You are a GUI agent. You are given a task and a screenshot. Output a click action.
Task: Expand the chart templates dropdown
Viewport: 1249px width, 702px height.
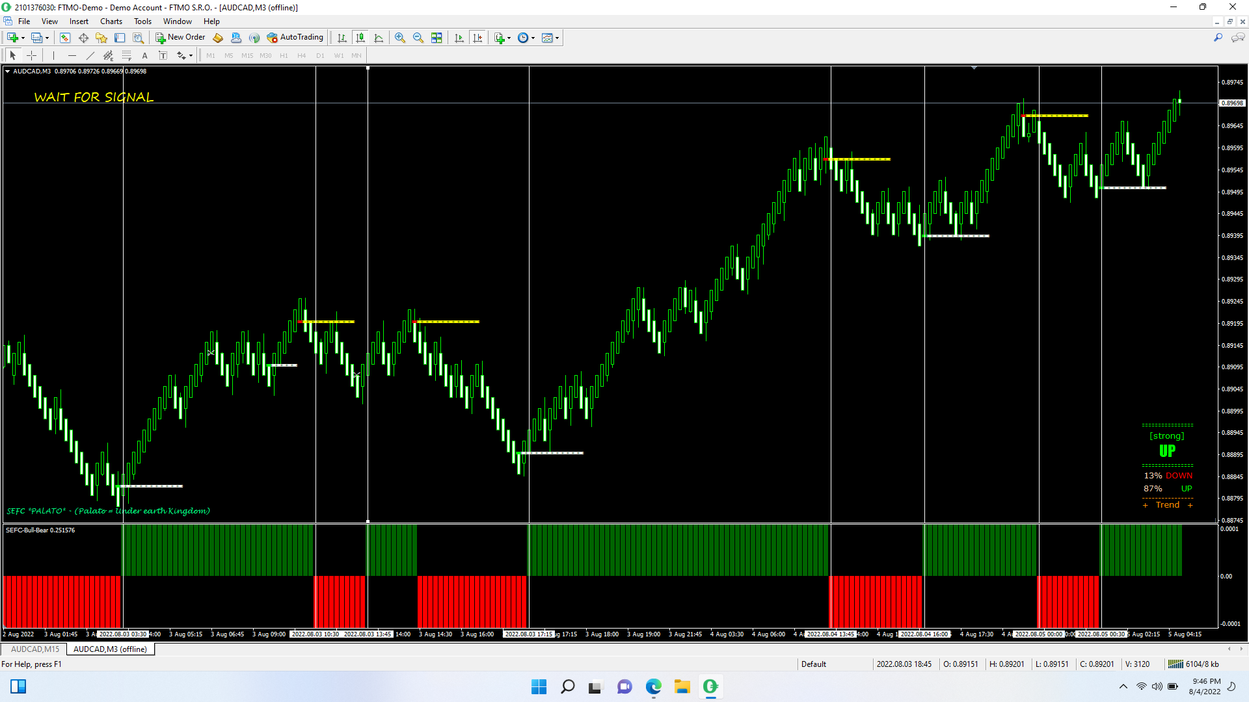tap(557, 38)
